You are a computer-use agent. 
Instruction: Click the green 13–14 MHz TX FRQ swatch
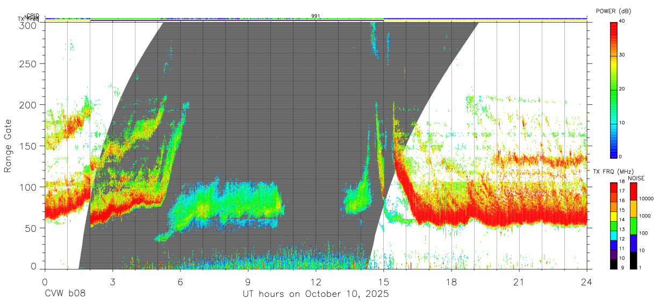click(x=613, y=226)
